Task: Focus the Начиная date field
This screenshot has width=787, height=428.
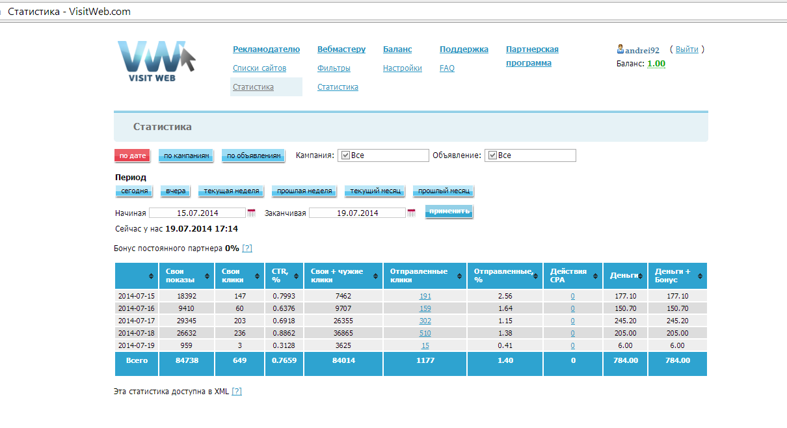Action: coord(198,213)
